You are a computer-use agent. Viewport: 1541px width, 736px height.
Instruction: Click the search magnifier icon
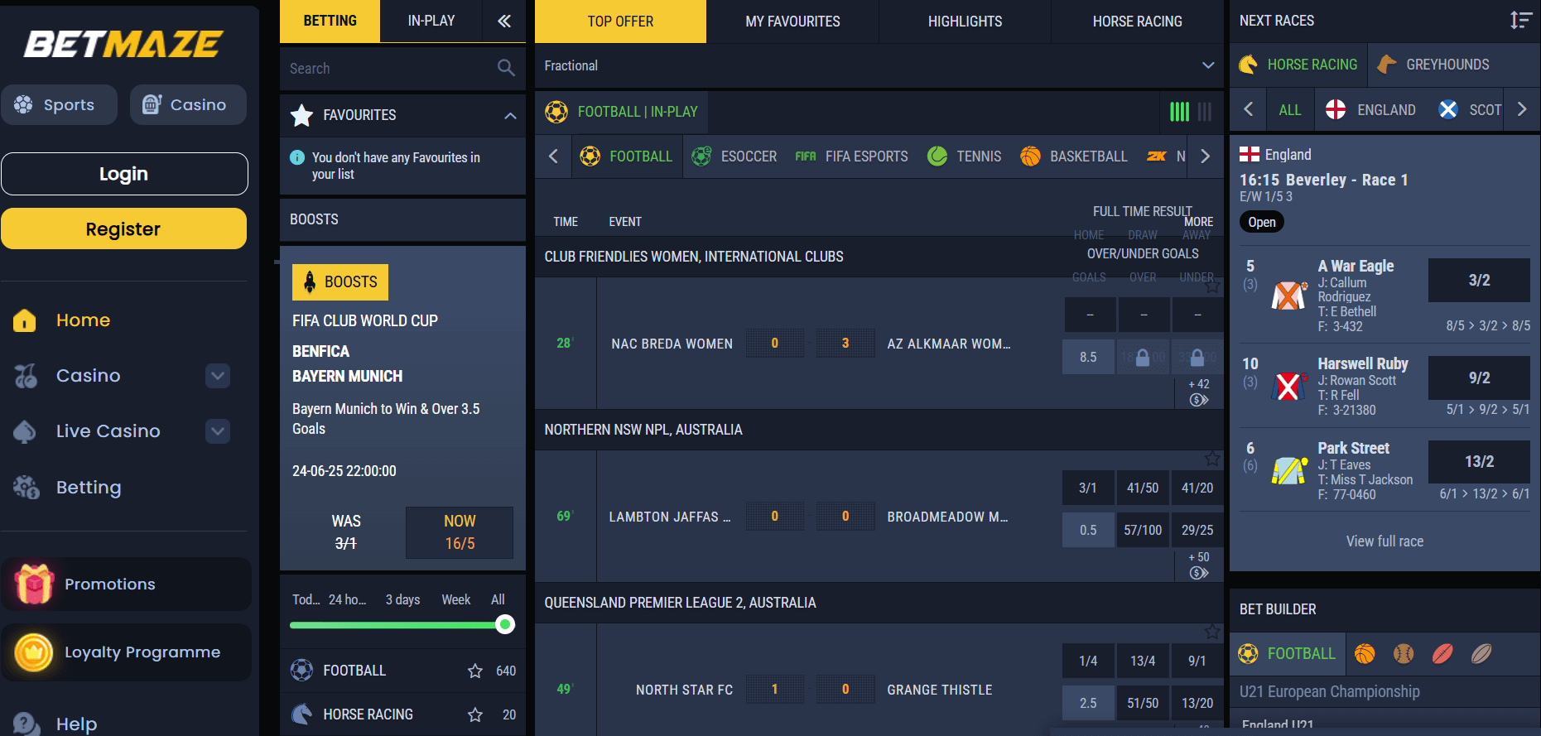pyautogui.click(x=506, y=68)
